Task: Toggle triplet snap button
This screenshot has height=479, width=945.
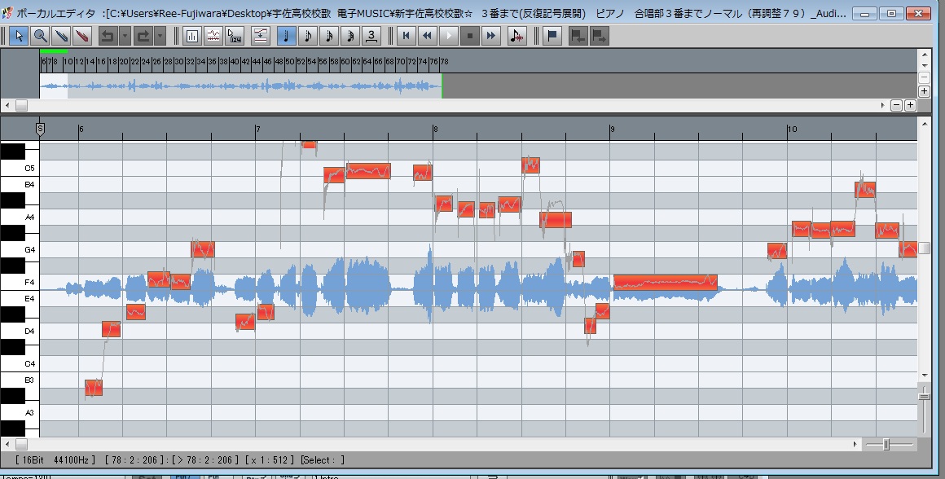Action: point(371,36)
